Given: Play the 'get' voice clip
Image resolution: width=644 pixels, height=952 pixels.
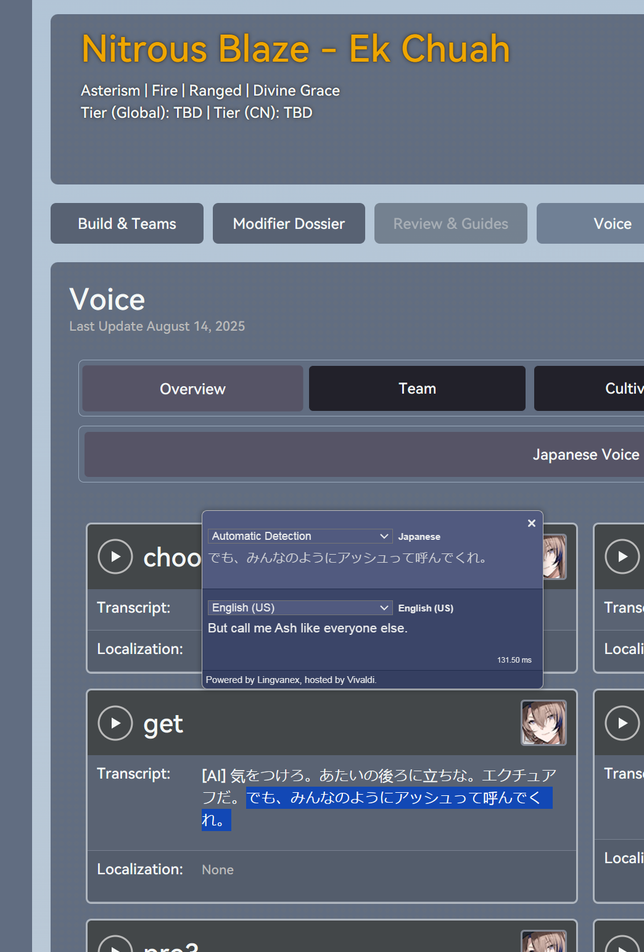Looking at the screenshot, I should tap(115, 722).
